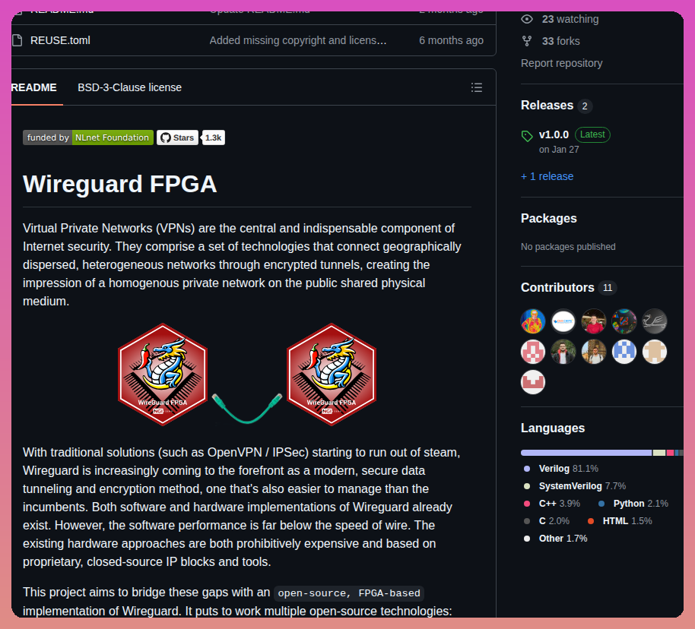
Task: Open the beige pixel identicon contributor avatar
Action: click(655, 352)
